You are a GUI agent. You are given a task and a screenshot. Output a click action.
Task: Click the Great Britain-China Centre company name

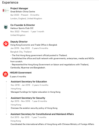(x=23, y=12)
